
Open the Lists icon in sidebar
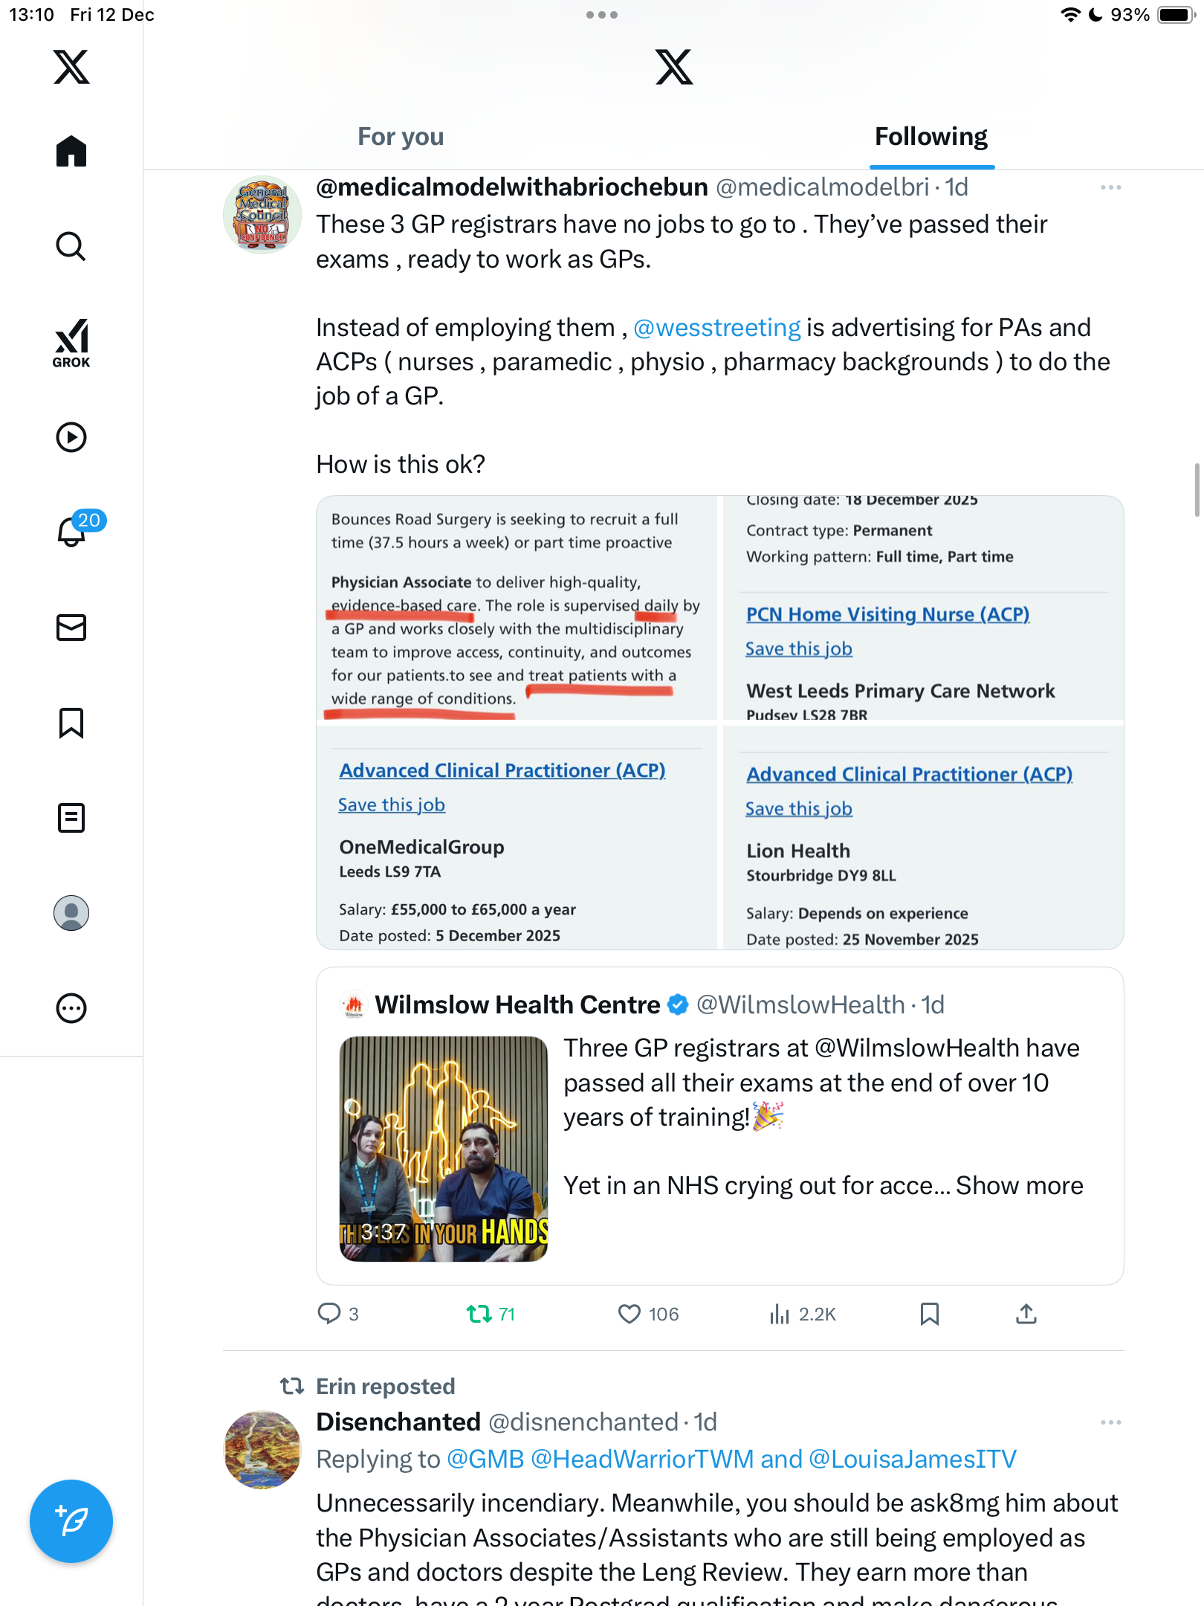71,818
